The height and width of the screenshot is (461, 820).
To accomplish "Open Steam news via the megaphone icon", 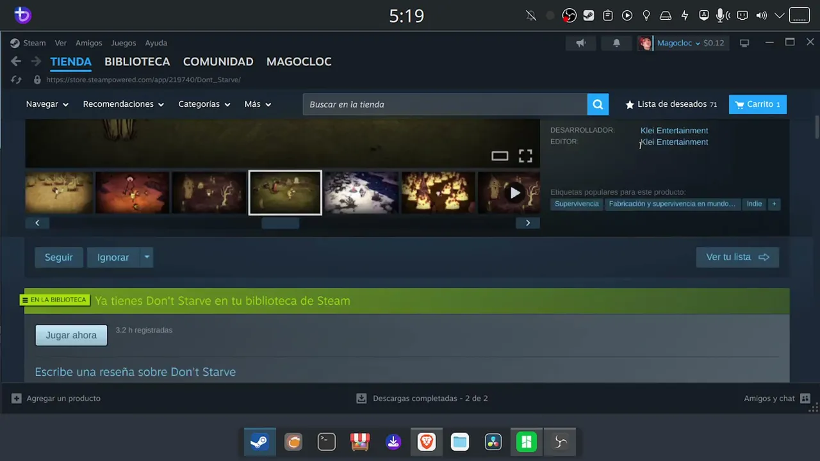I will click(x=581, y=43).
